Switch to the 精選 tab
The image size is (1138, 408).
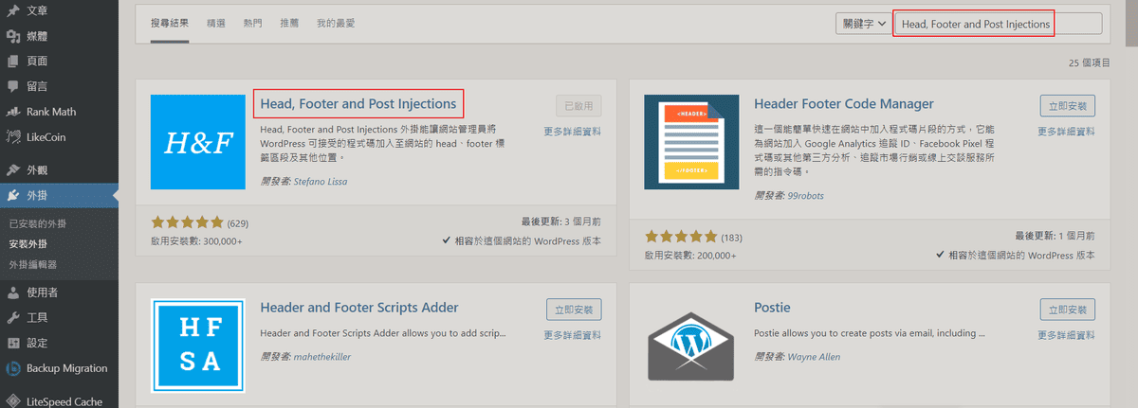coord(216,23)
